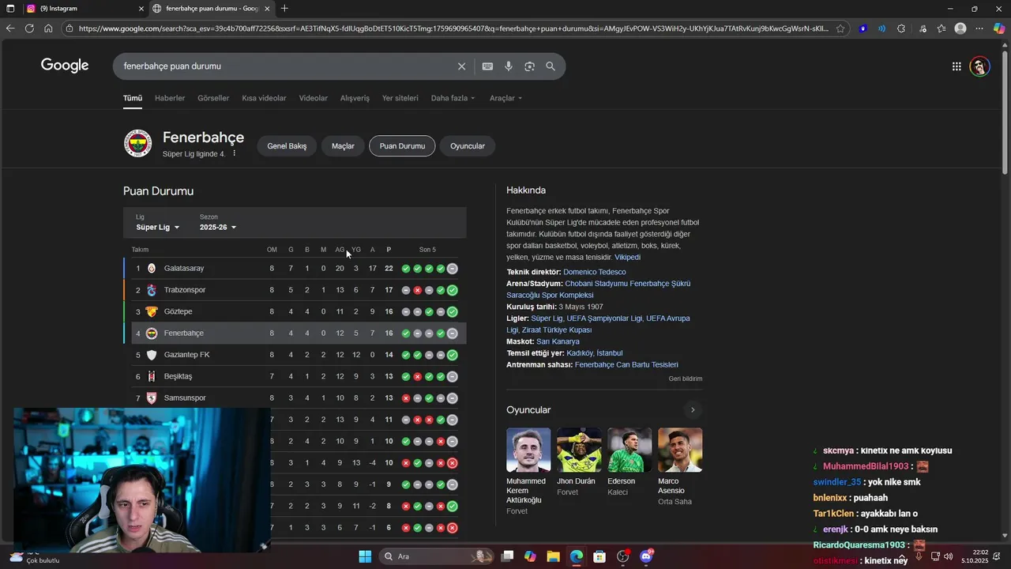Open the browser extensions puzzle icon
This screenshot has width=1011, height=569.
tap(901, 28)
